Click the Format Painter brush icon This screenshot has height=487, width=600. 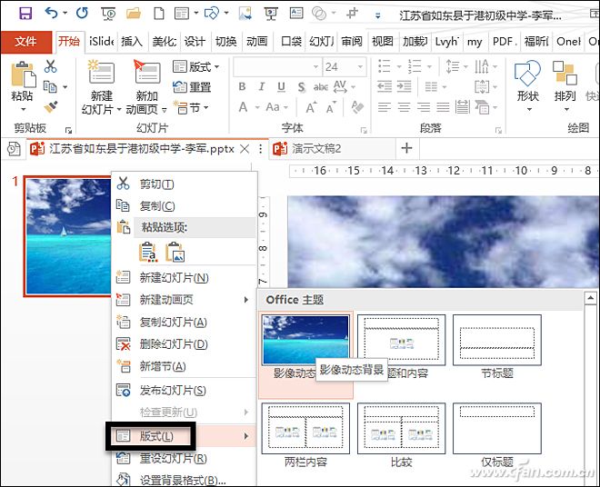(51, 106)
